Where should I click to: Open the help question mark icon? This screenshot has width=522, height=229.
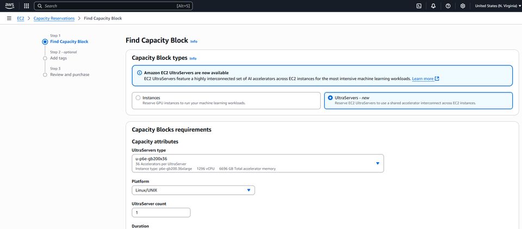point(448,6)
